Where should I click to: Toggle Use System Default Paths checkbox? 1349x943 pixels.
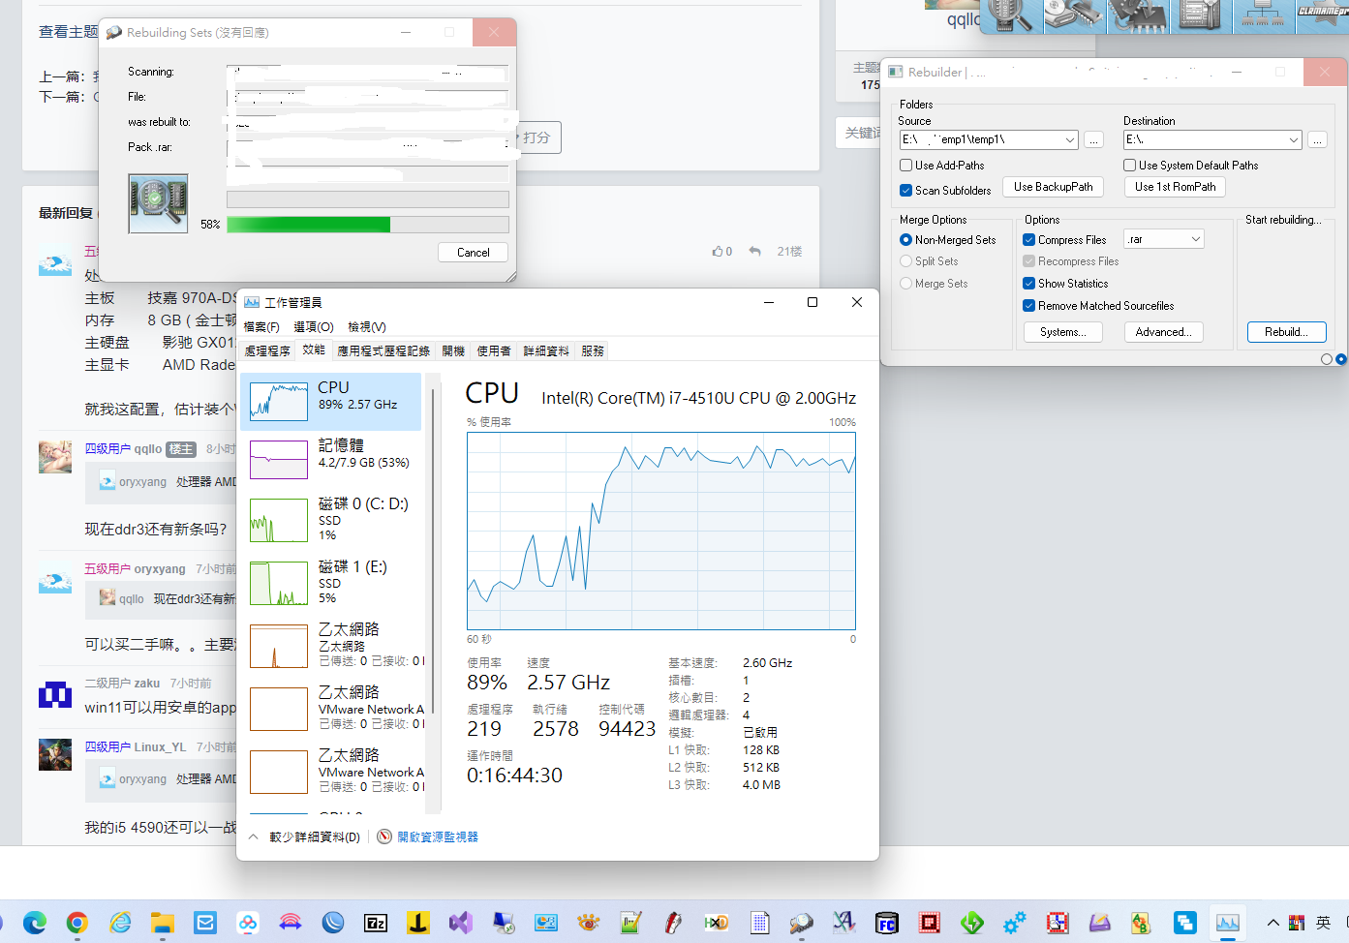[x=1191, y=166]
